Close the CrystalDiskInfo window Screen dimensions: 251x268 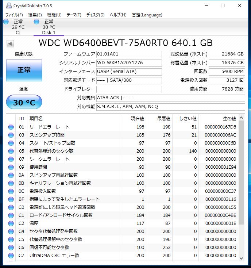[x=240, y=5]
